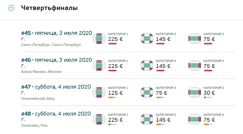The height and width of the screenshot is (134, 243).
Task: Select the 145 € Category 2 price, match #46
Action: 163,66
